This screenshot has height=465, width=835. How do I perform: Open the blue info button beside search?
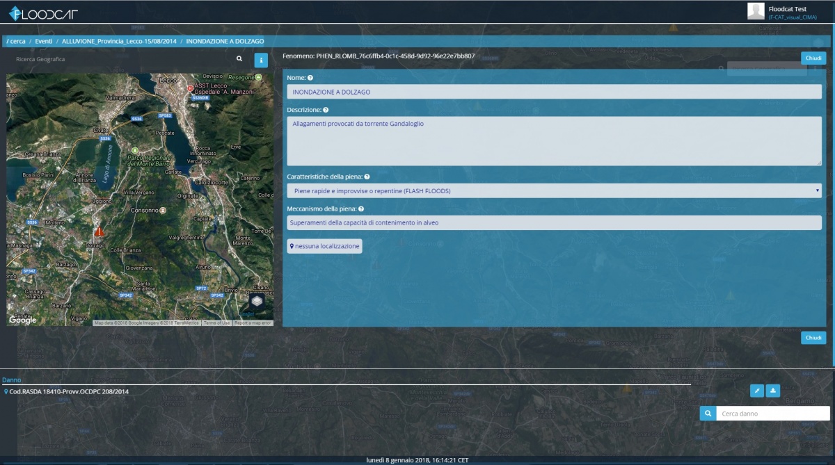[261, 60]
